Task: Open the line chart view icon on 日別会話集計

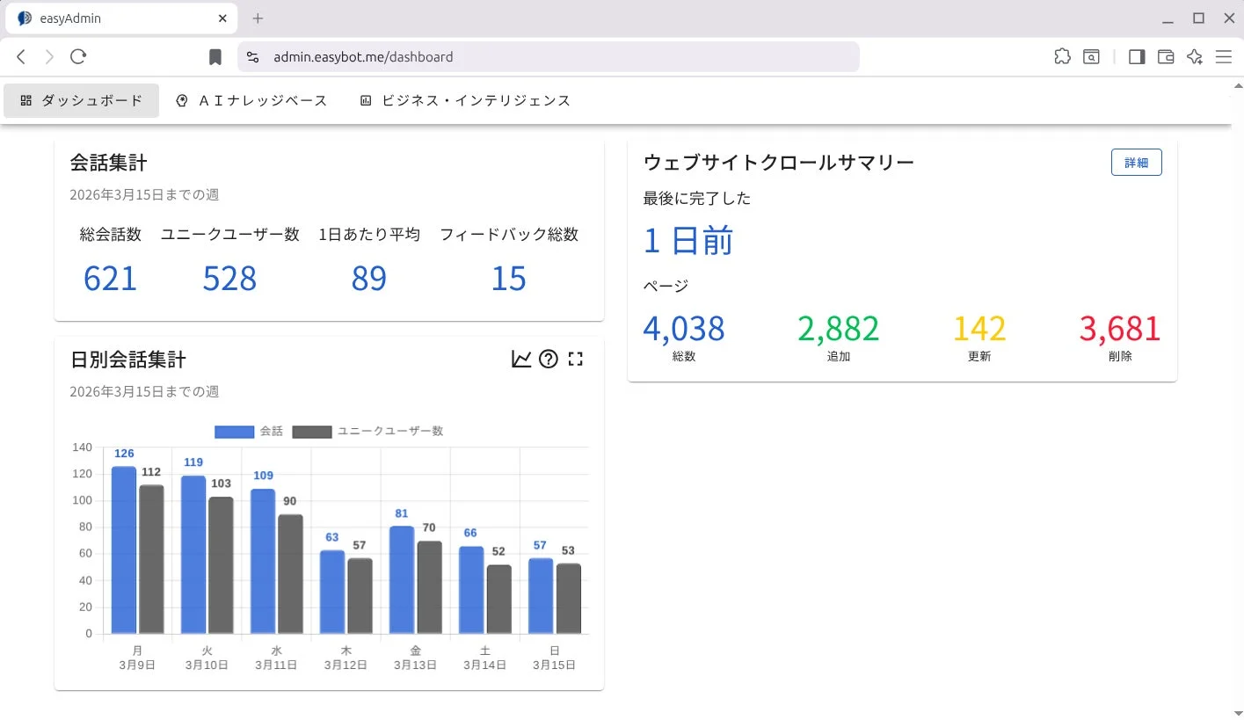Action: pyautogui.click(x=520, y=359)
